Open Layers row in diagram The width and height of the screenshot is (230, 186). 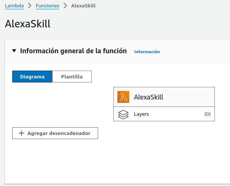pos(164,114)
